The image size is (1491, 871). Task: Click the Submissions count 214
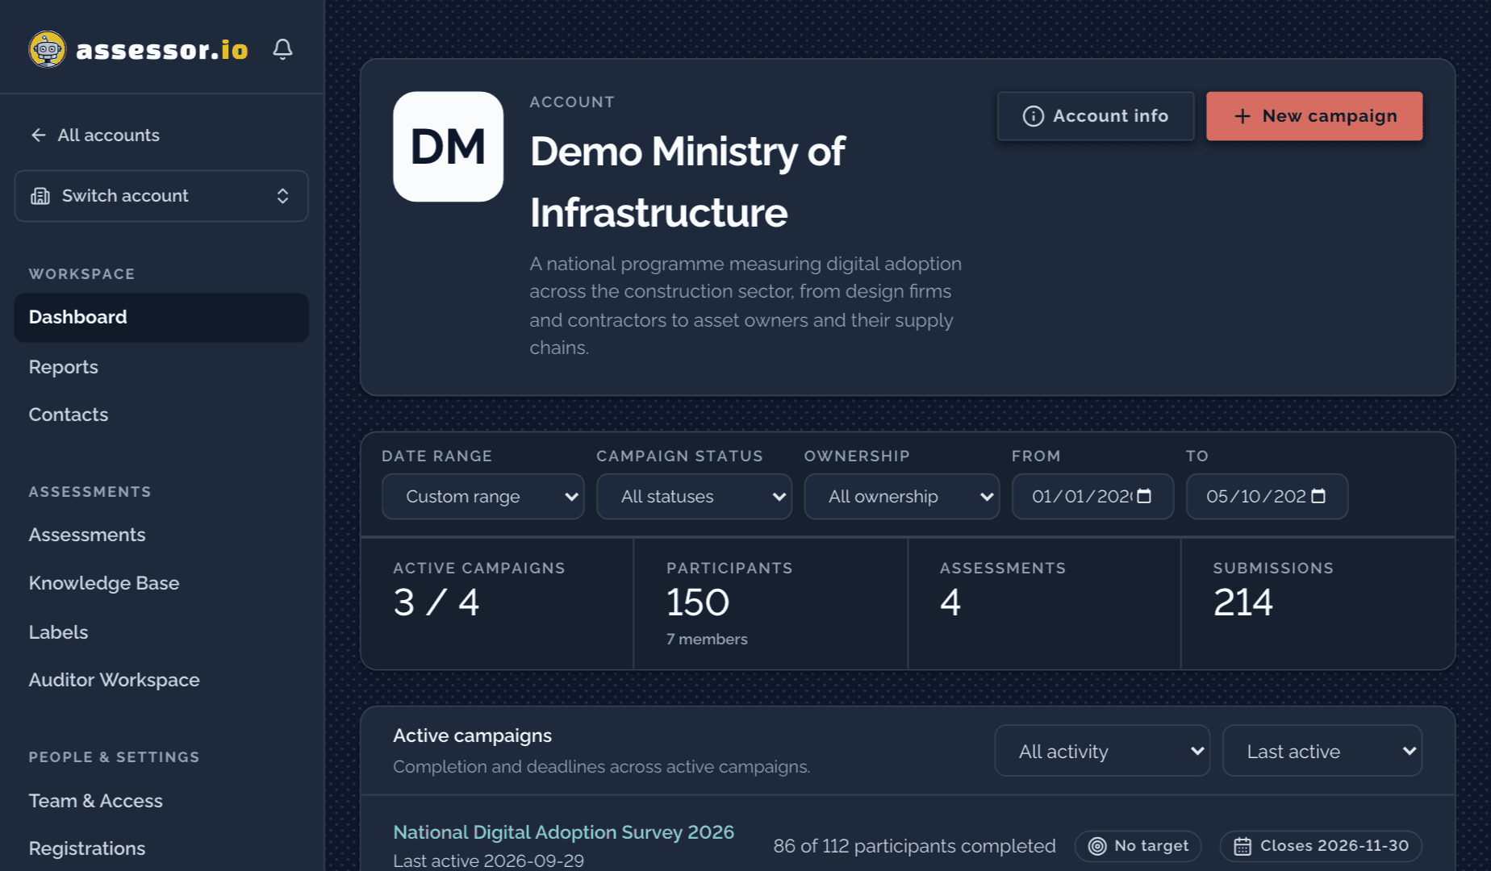[x=1243, y=602]
